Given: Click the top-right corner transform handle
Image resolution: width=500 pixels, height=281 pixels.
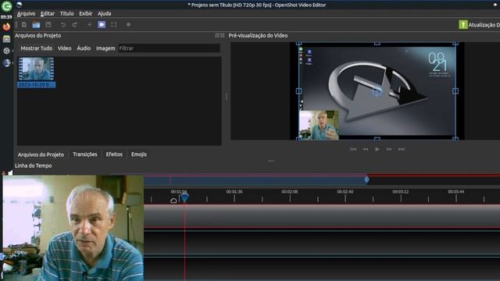Looking at the screenshot, I should (455, 43).
